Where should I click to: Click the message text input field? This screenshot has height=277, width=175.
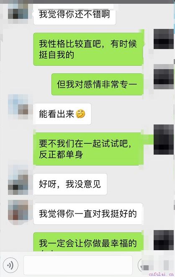(78, 265)
